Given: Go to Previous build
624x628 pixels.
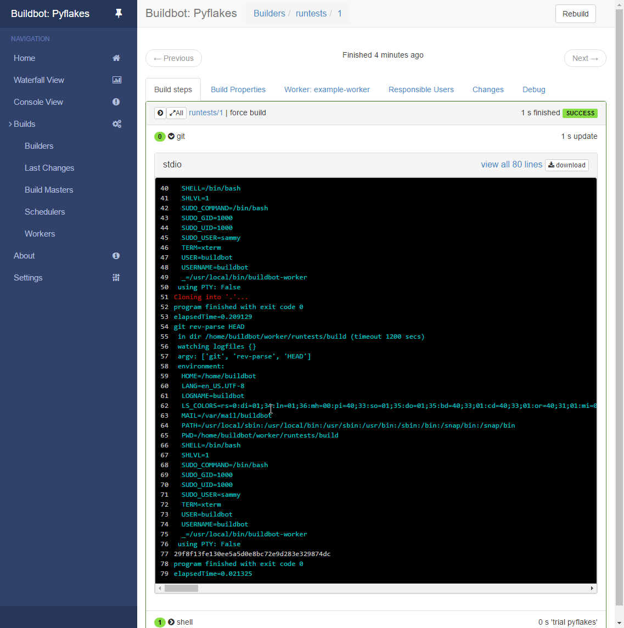Looking at the screenshot, I should (x=174, y=59).
